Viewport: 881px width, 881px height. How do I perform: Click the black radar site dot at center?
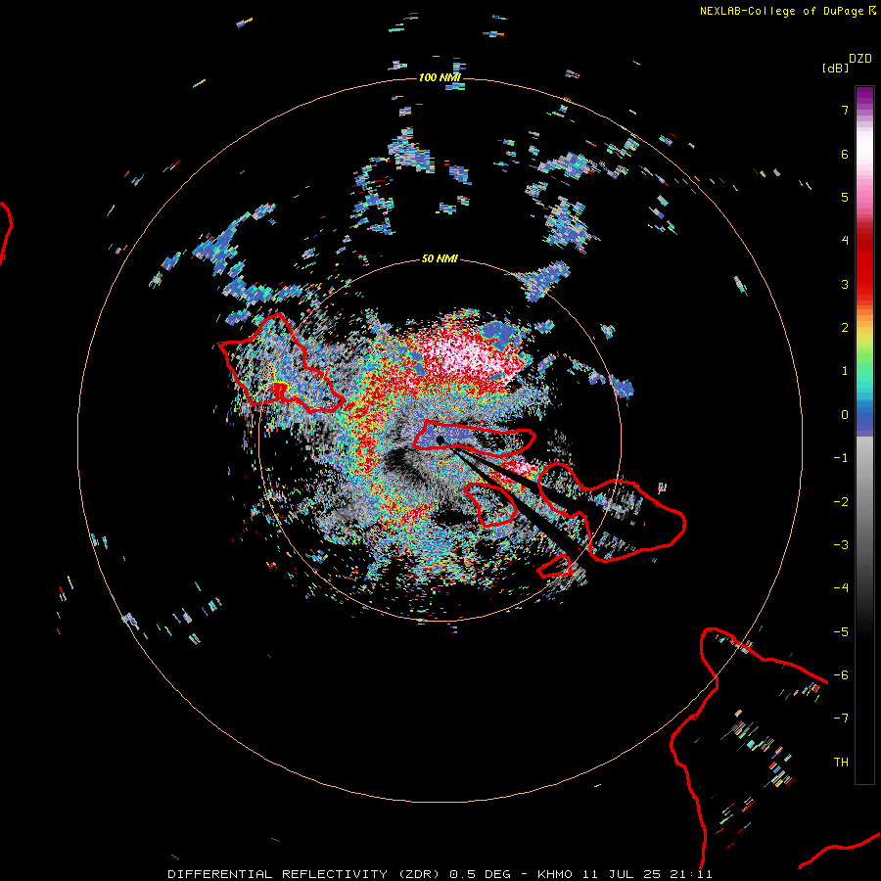pos(440,440)
